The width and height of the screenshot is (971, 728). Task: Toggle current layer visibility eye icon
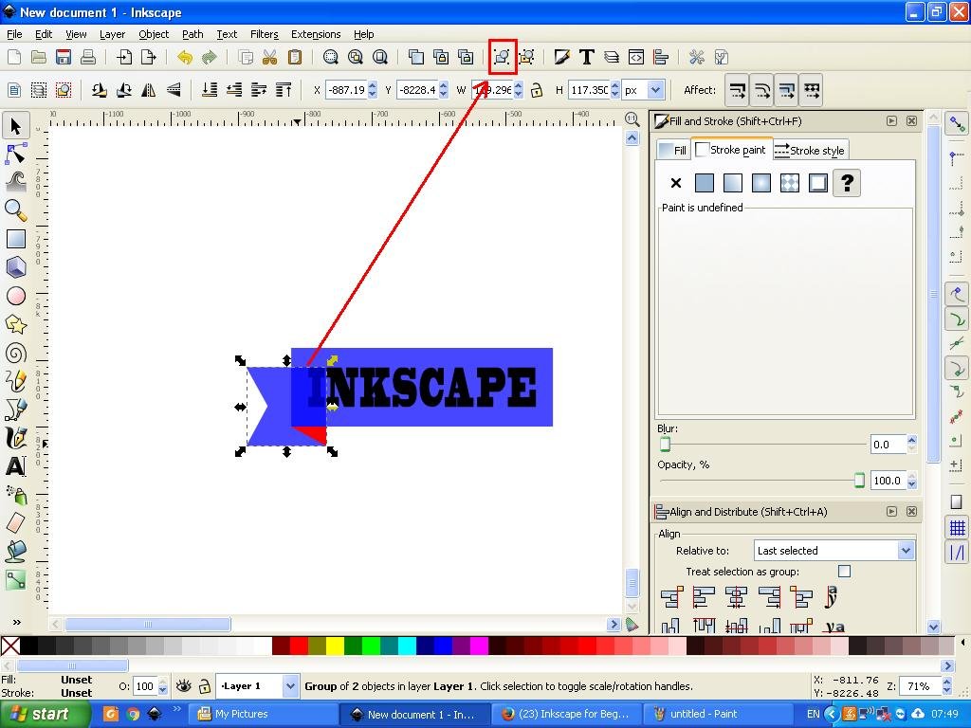coord(183,686)
